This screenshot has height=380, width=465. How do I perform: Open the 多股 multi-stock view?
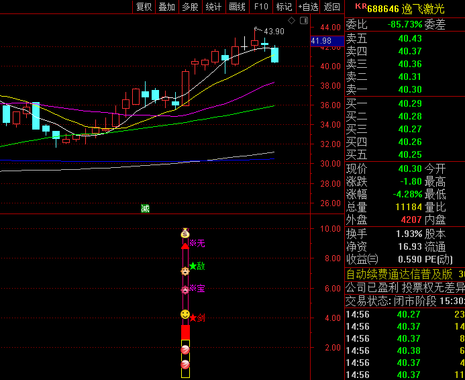pos(190,7)
